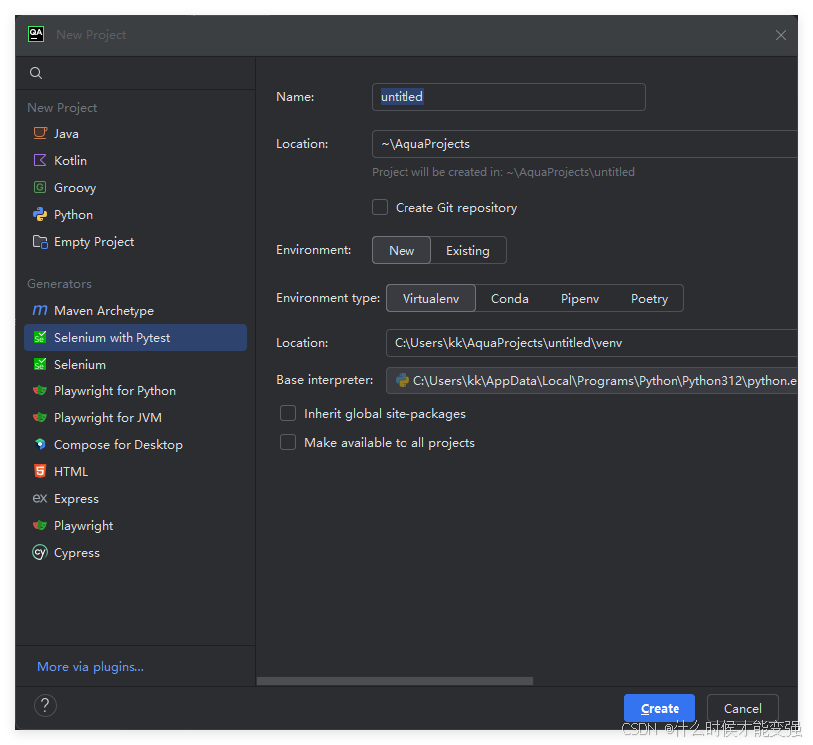Enable Create Git repository checkbox
The width and height of the screenshot is (813, 745).
tap(380, 208)
